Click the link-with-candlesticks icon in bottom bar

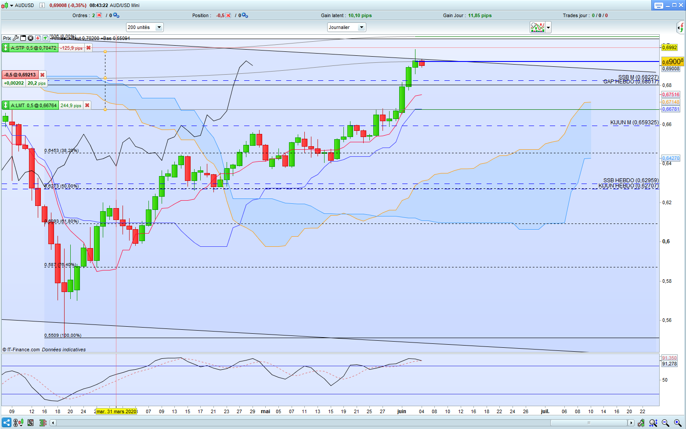click(x=18, y=423)
